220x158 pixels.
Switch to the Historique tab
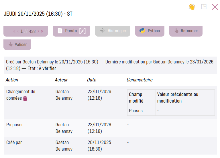tap(113, 31)
